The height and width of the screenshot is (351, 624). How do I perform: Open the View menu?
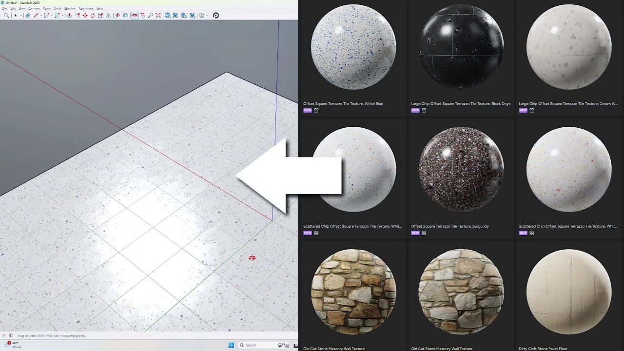pyautogui.click(x=22, y=8)
